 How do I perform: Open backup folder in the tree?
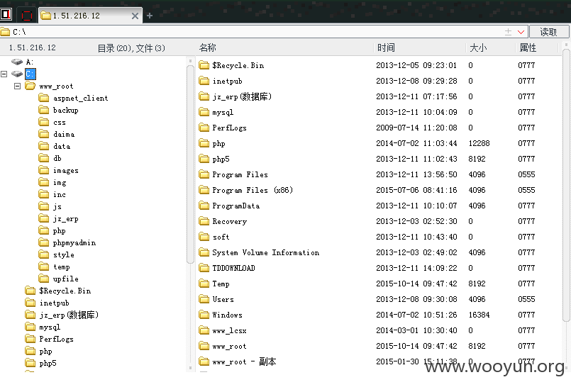[66, 110]
